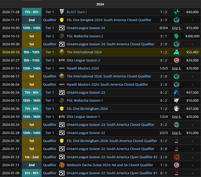
Task: Click the opponent team logo in the Elite League Season 2 row
Action: coord(177,60)
